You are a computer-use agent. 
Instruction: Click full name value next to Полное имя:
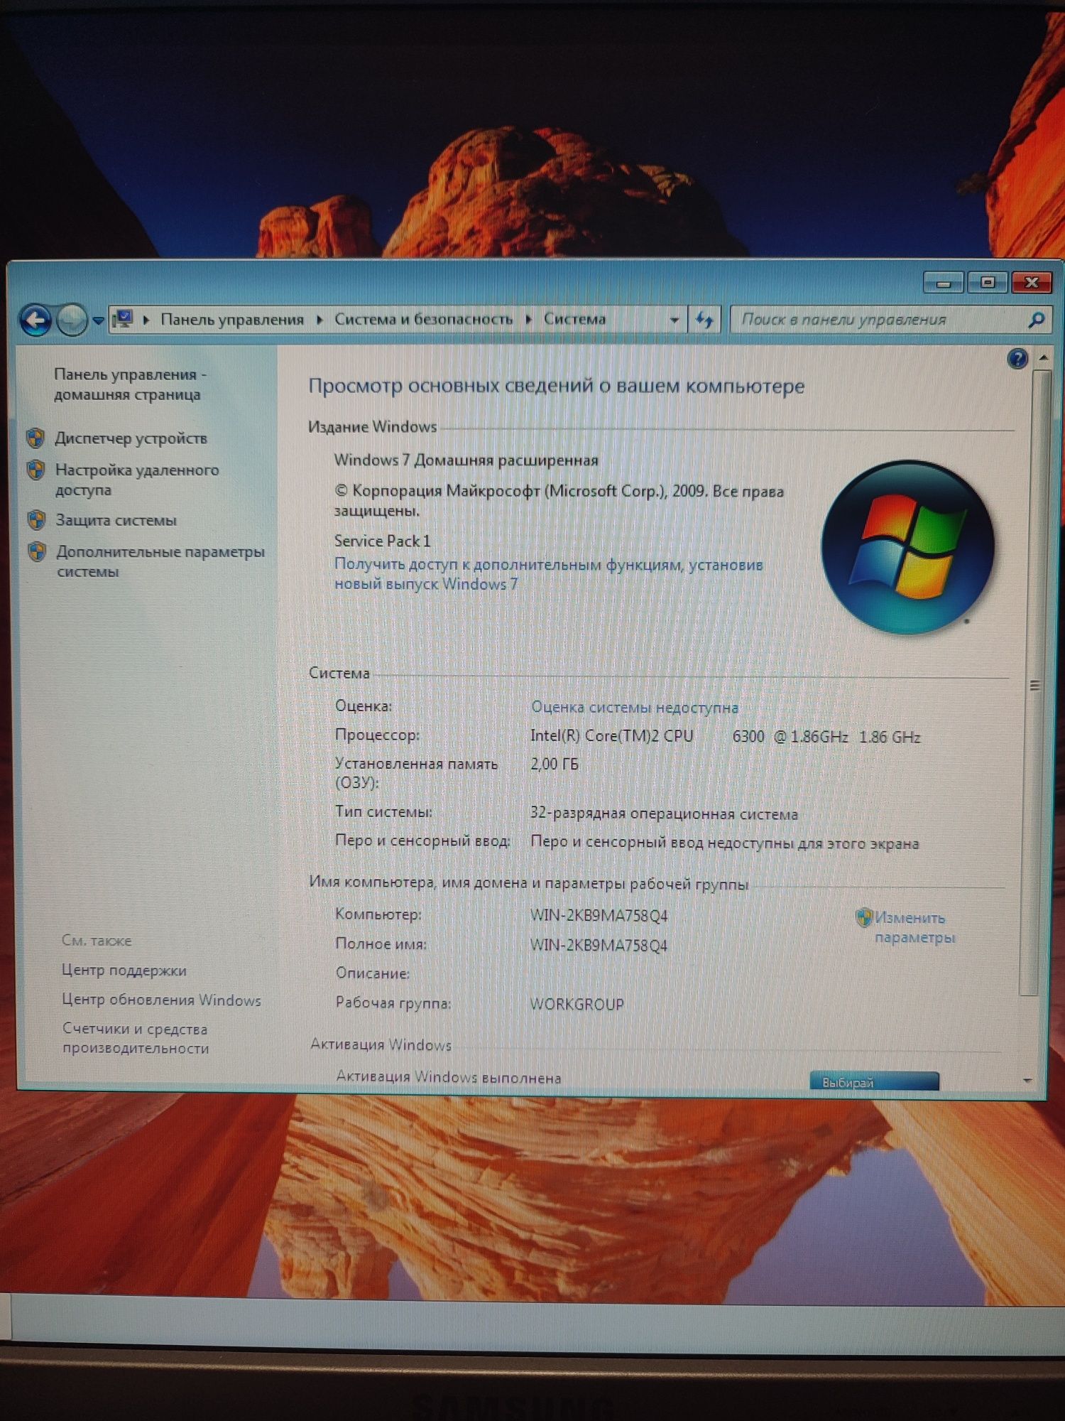599,946
